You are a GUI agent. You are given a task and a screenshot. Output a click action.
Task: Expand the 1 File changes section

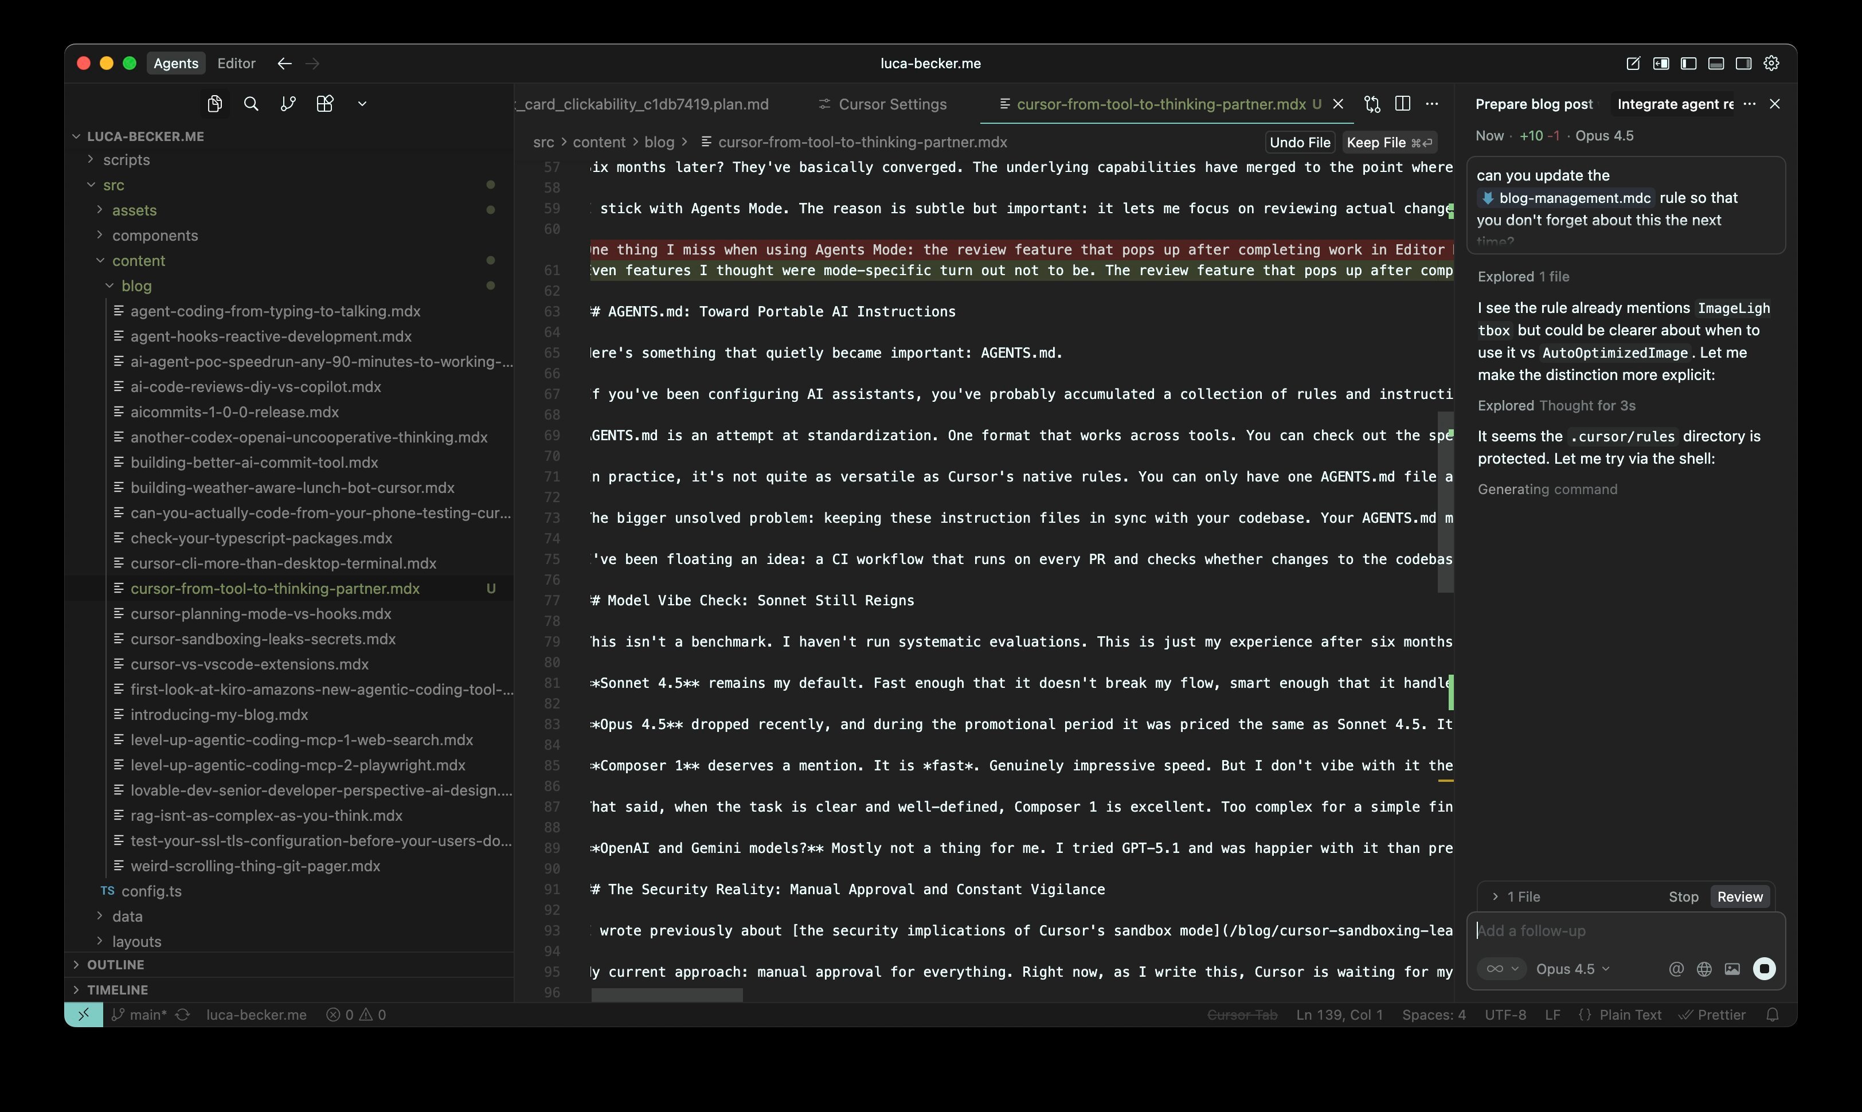1517,896
